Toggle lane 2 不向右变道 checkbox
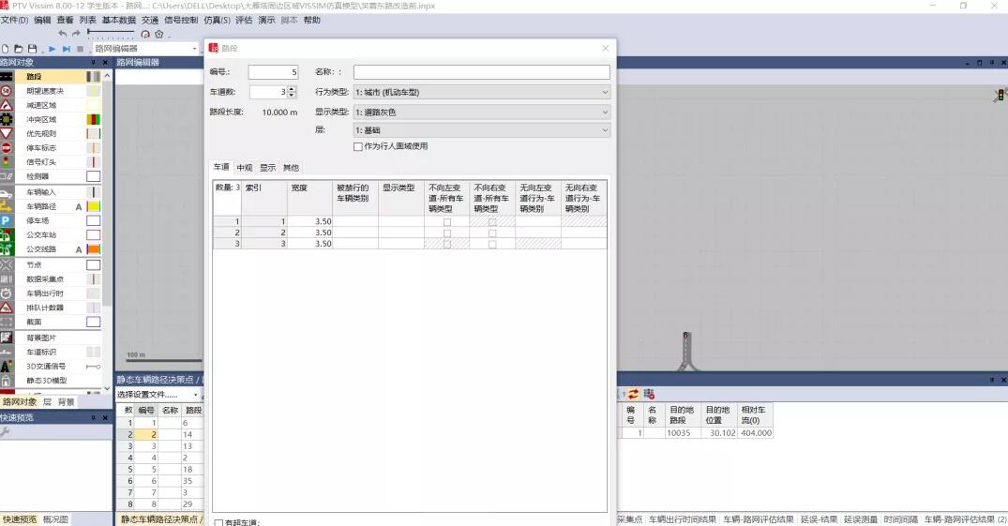This screenshot has height=526, width=1008. [x=492, y=233]
